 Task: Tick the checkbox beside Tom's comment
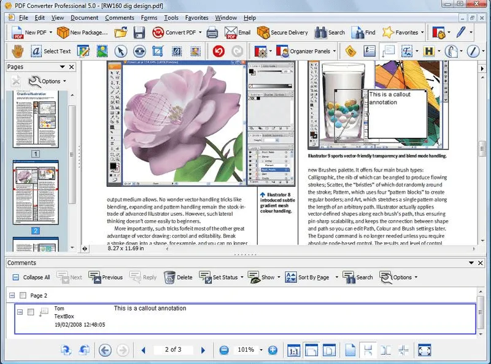click(31, 312)
